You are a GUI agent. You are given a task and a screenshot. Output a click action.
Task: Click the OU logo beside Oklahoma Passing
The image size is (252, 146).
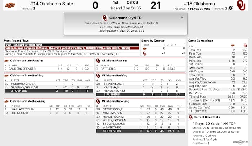click(x=98, y=61)
